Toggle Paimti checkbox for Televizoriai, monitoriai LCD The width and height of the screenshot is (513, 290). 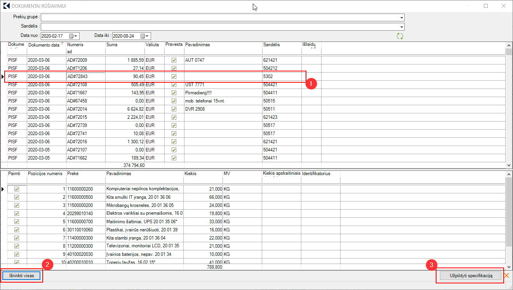click(17, 246)
